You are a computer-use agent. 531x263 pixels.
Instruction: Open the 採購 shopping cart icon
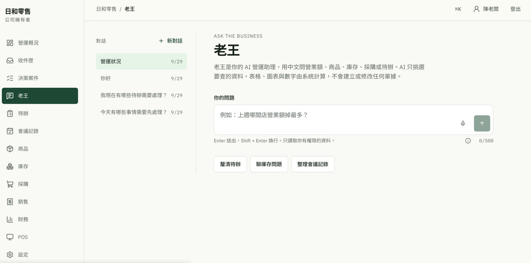click(x=10, y=184)
